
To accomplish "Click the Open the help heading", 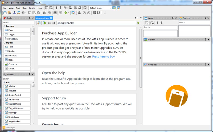I will 54,73.
